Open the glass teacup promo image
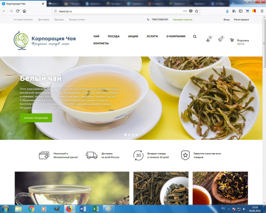This screenshot has height=213, width=266. click(x=72, y=188)
